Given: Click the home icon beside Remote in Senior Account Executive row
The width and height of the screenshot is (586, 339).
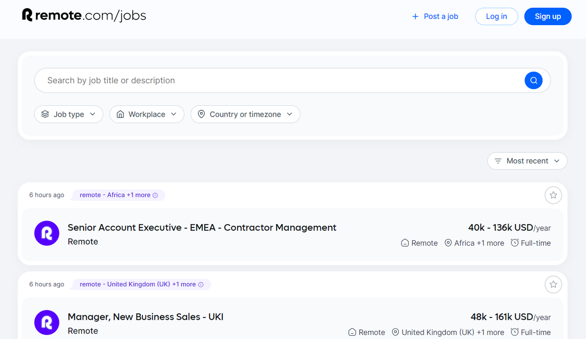Looking at the screenshot, I should click(405, 243).
